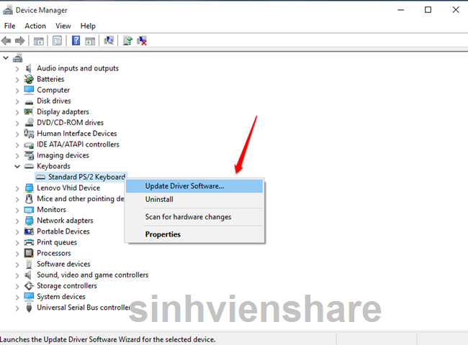
Task: Open the Action menu
Action: coord(35,26)
